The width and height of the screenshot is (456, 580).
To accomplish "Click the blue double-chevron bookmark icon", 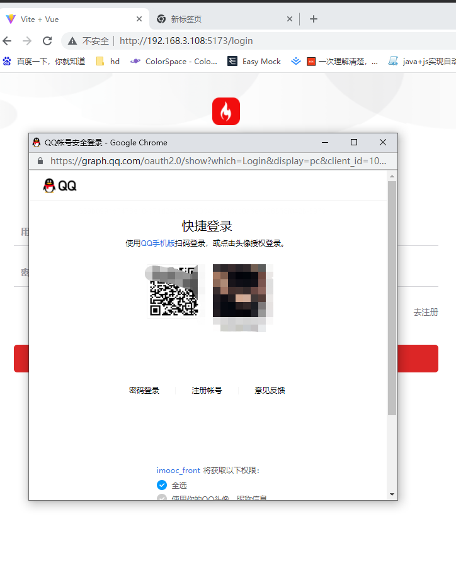I will coord(296,61).
